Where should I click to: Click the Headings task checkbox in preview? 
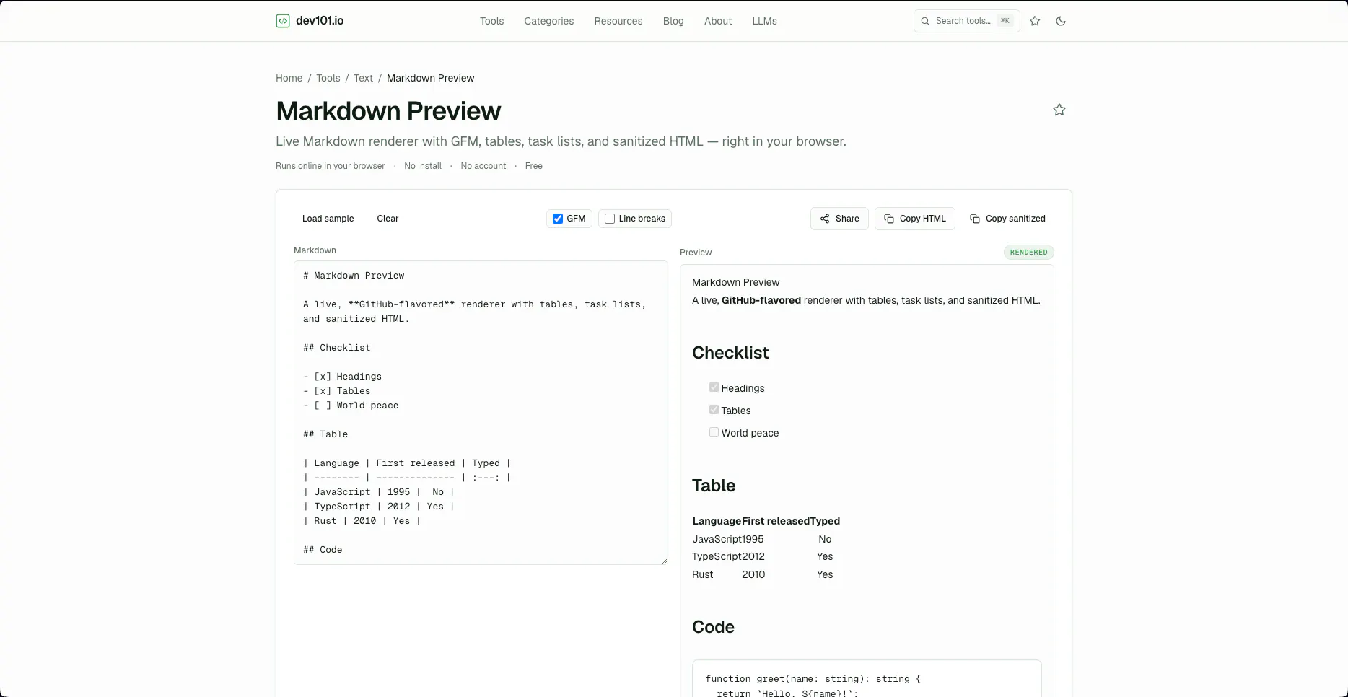tap(714, 387)
